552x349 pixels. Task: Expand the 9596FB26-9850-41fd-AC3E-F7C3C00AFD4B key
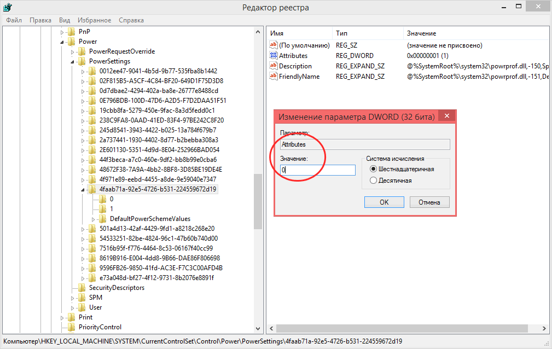[x=83, y=269]
